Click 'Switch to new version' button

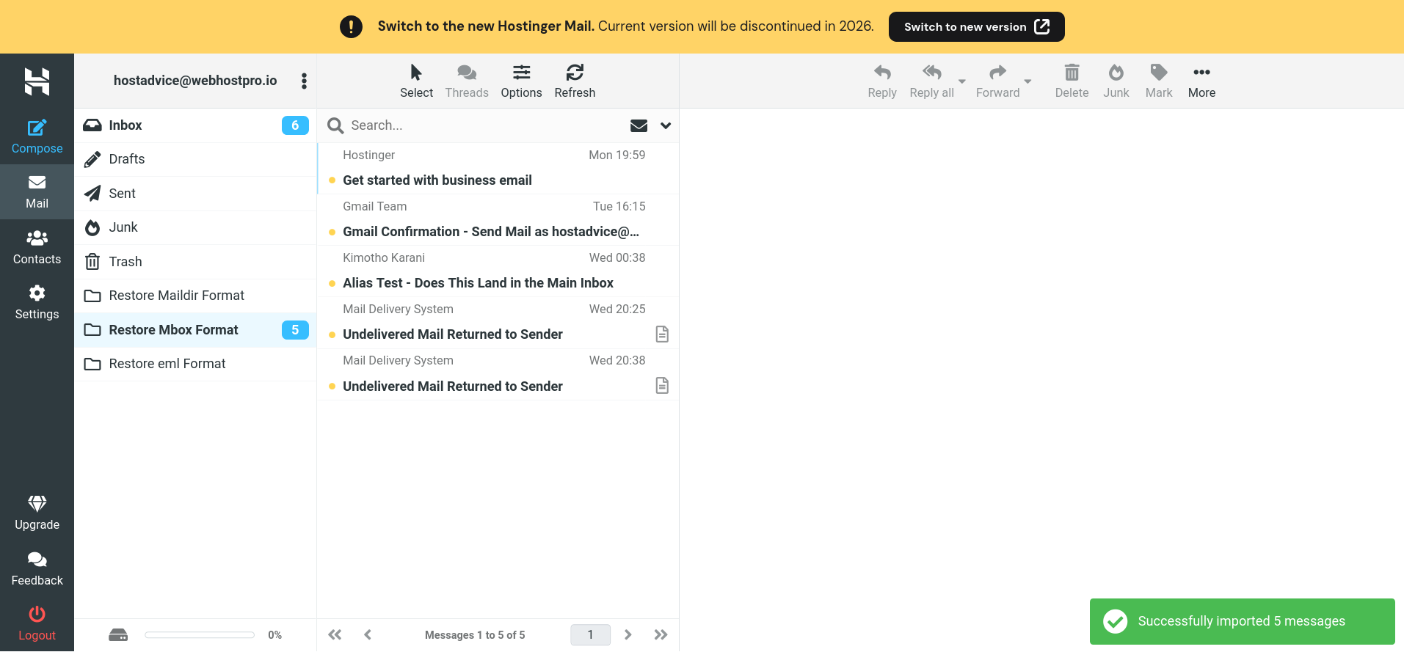click(976, 27)
